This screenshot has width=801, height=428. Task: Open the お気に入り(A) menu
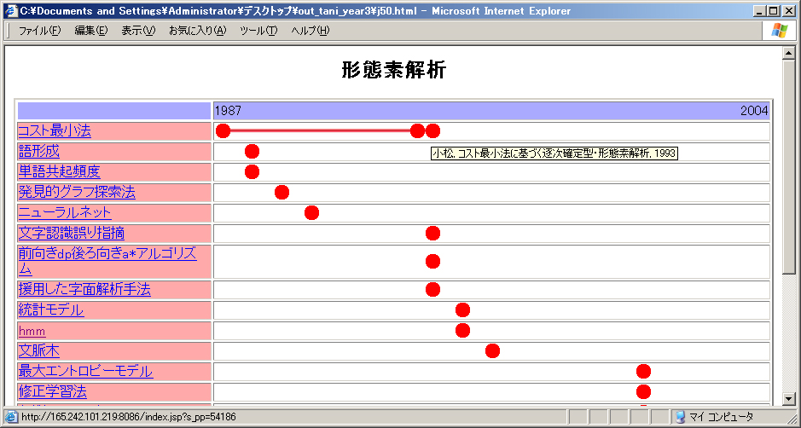click(x=197, y=31)
